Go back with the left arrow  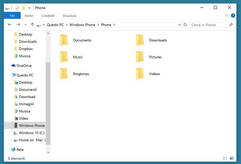click(x=10, y=25)
